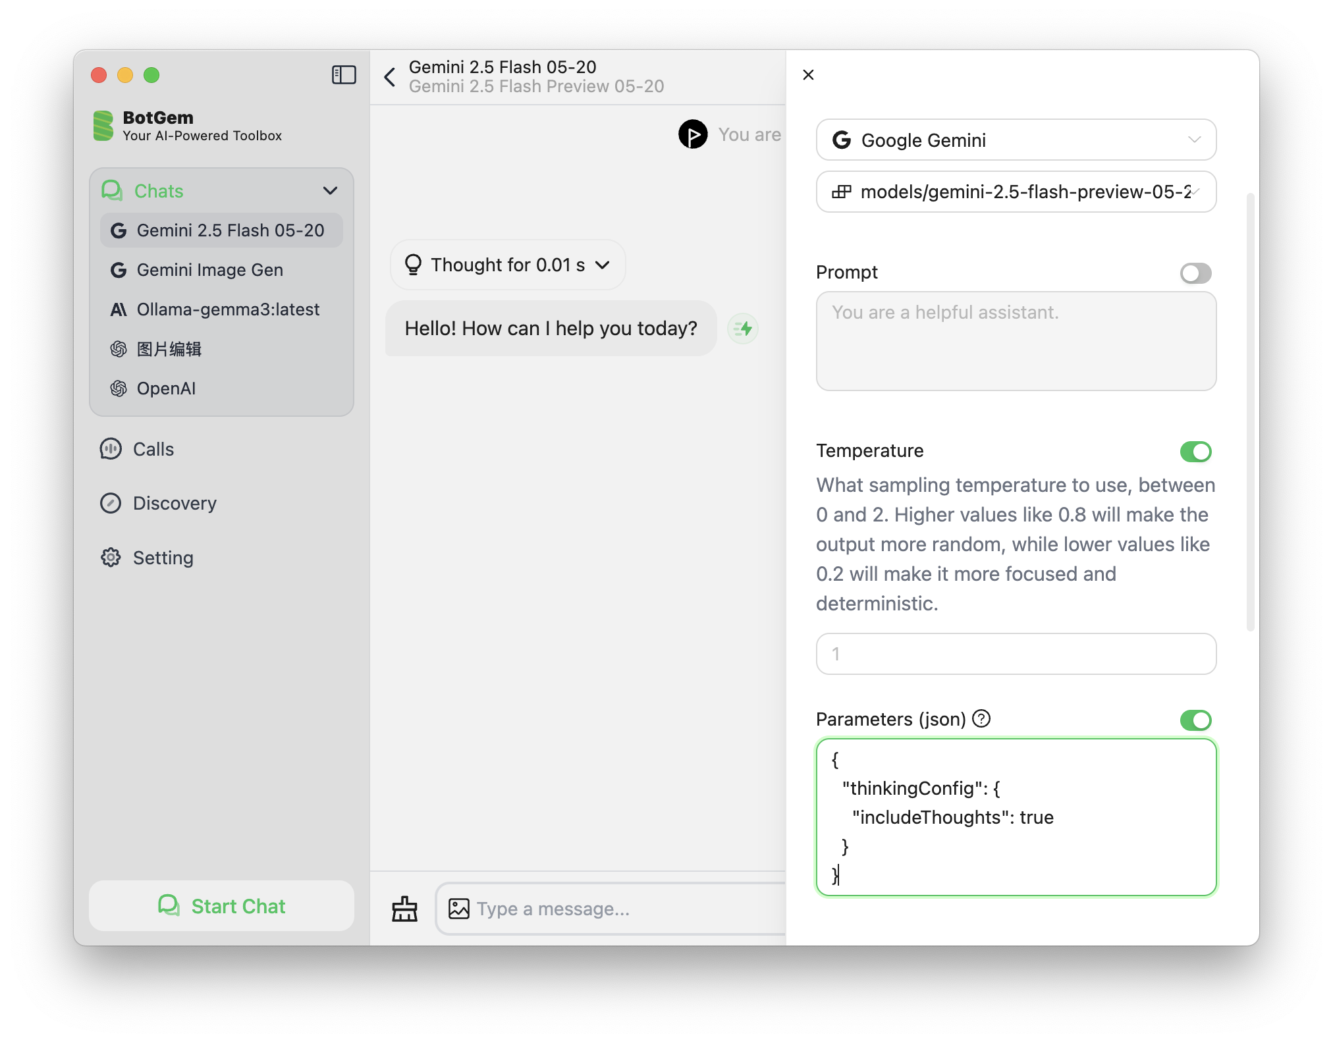Disable the Parameters (json) toggle
This screenshot has width=1333, height=1043.
click(x=1196, y=720)
